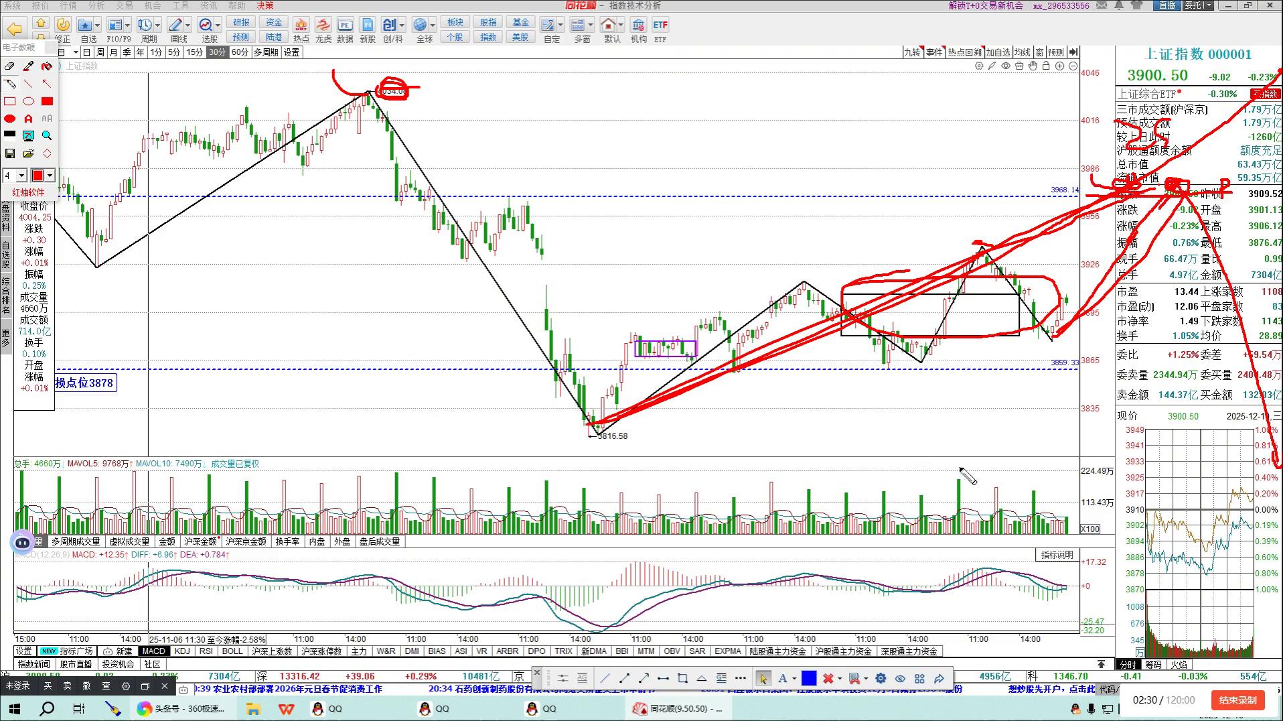The width and height of the screenshot is (1283, 721).
Task: Toggle the 九转 indicator overlay
Action: (913, 52)
